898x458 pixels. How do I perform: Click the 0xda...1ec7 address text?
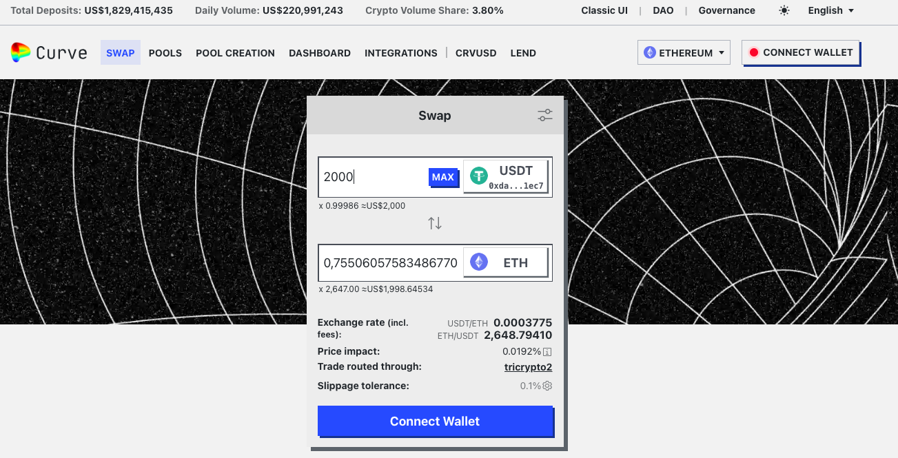(x=516, y=186)
